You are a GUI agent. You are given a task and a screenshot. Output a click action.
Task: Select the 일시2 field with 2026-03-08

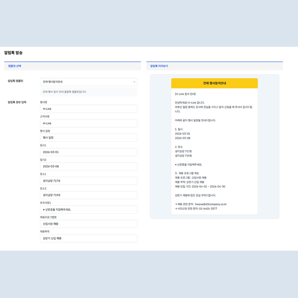coord(89,166)
